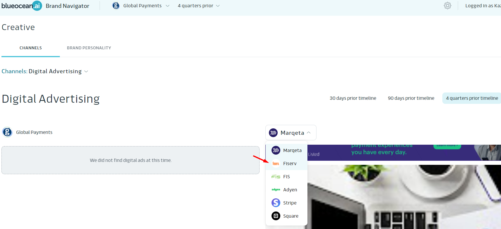The width and height of the screenshot is (501, 229).
Task: Switch to the BRAND PERSONALITY tab
Action: tap(89, 48)
